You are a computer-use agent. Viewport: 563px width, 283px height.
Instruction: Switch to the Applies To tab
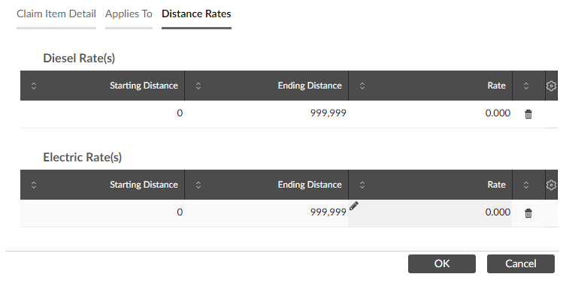tap(129, 14)
